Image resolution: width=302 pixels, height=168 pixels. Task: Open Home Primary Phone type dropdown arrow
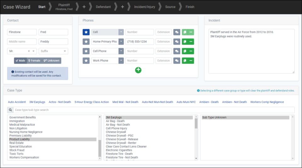point(121,41)
